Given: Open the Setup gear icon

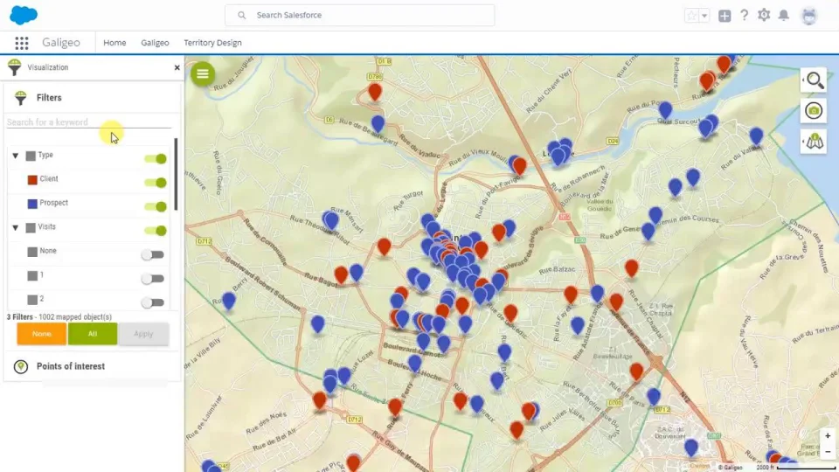Looking at the screenshot, I should point(764,16).
